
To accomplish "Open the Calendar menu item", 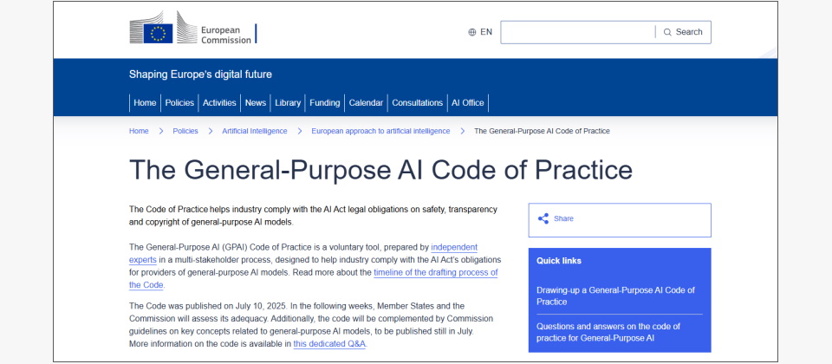I will point(366,103).
